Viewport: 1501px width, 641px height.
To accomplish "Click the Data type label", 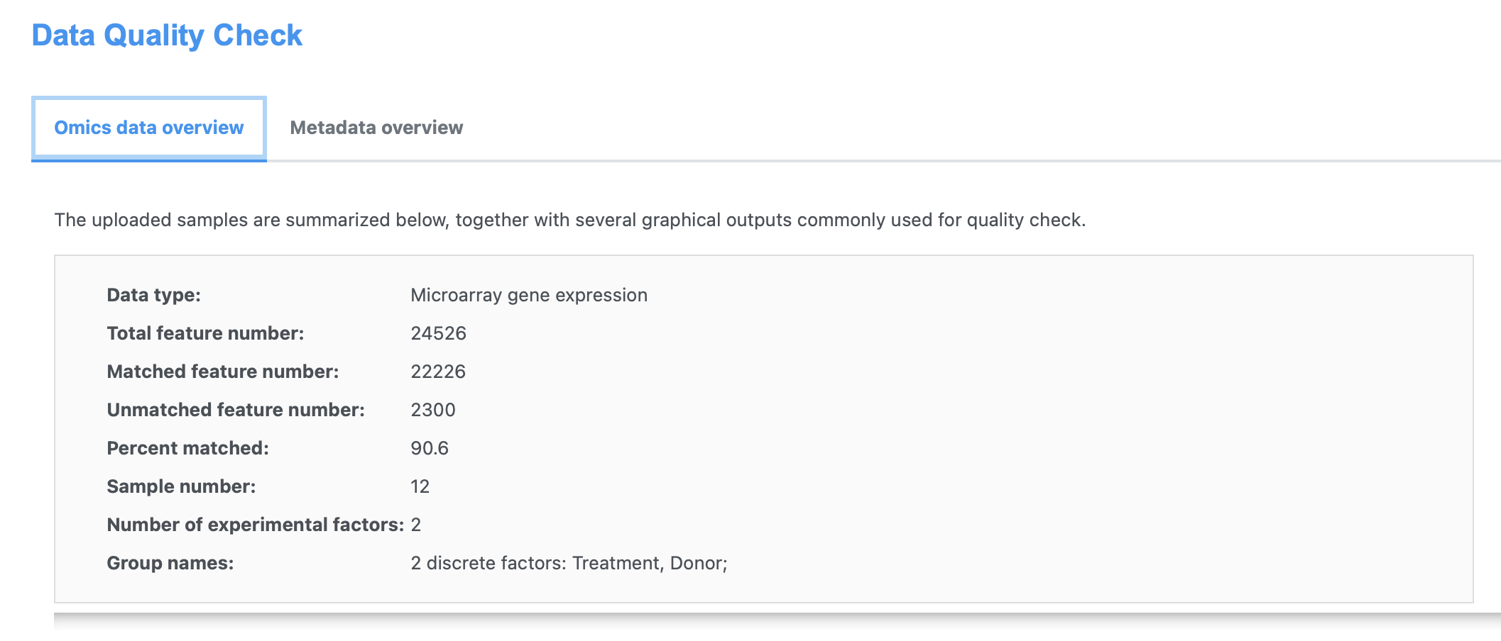I will tap(153, 295).
